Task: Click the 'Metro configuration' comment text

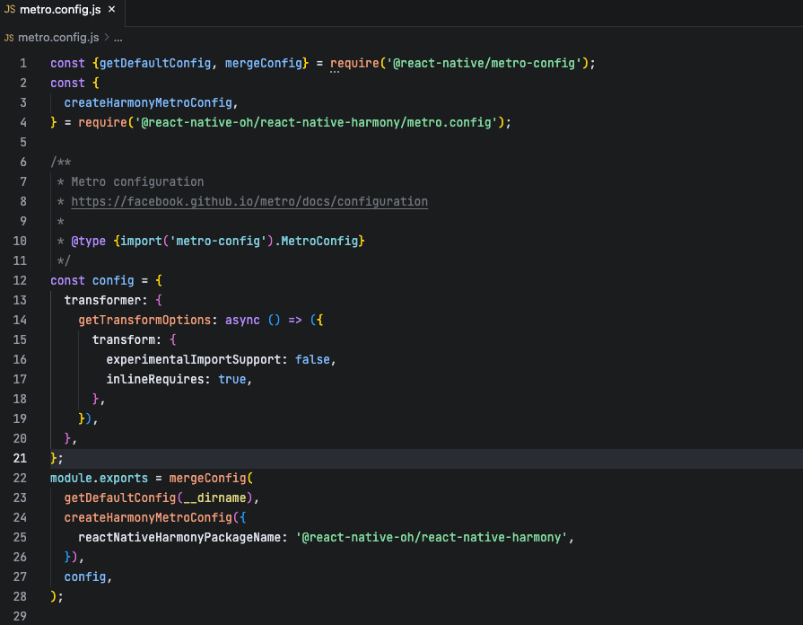Action: pos(137,182)
